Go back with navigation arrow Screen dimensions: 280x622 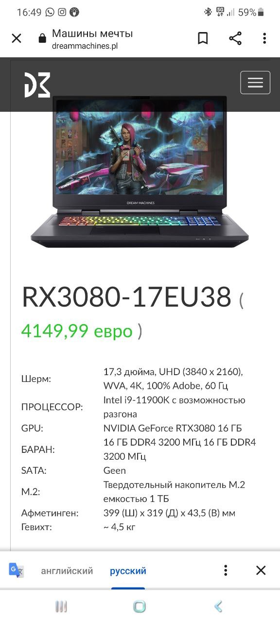[x=218, y=606]
